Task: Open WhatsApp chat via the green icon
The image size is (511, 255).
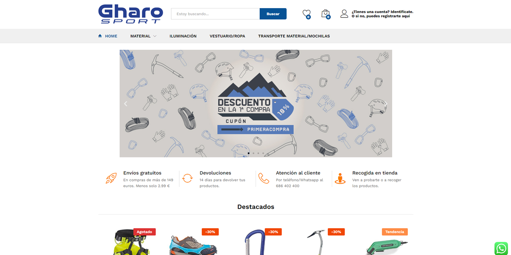Action: point(501,248)
